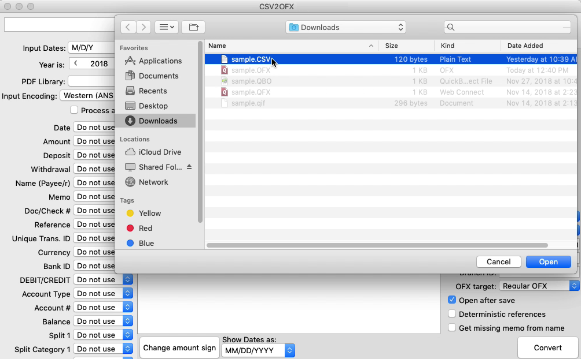Image resolution: width=581 pixels, height=359 pixels.
Task: Open the Account # mapping dropdown
Action: (102, 307)
